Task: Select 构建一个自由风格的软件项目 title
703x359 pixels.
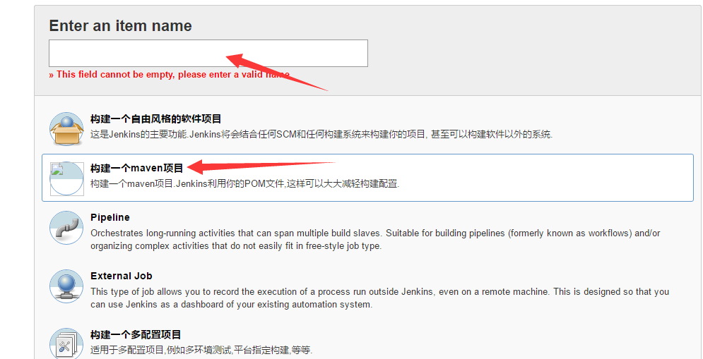Action: 156,119
